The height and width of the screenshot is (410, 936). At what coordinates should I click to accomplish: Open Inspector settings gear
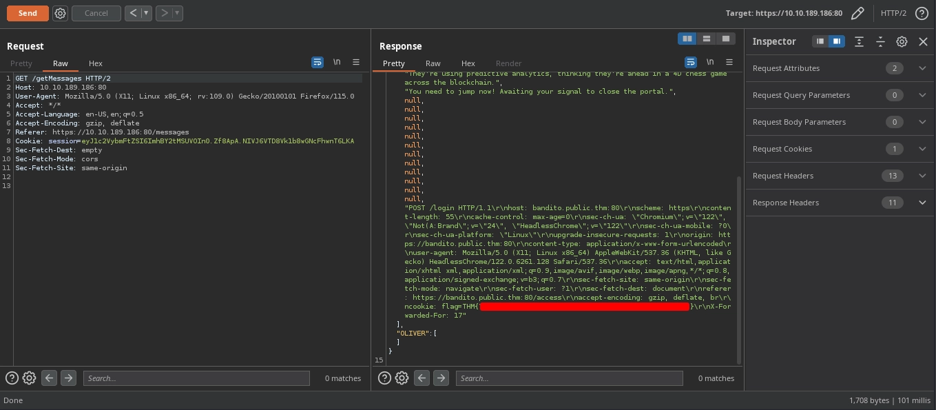[902, 41]
